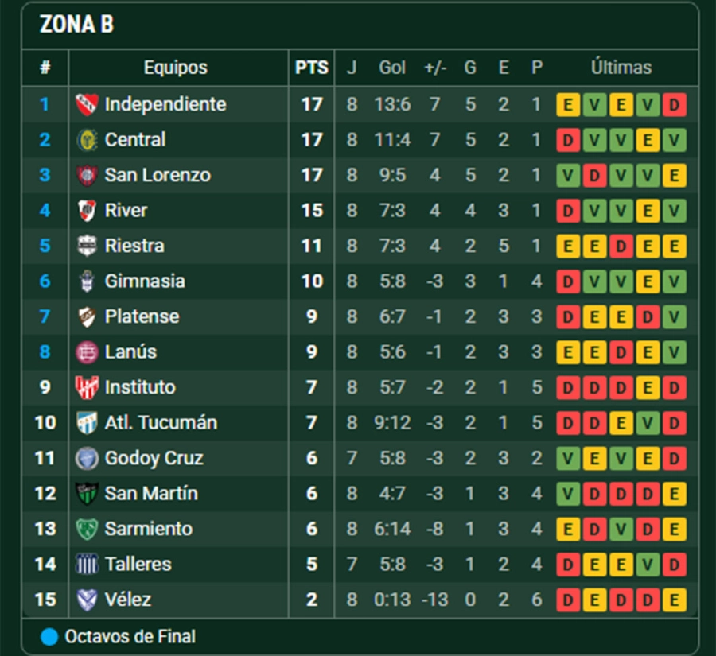The image size is (716, 656).
Task: Click the Lanús team crest
Action: click(x=86, y=352)
